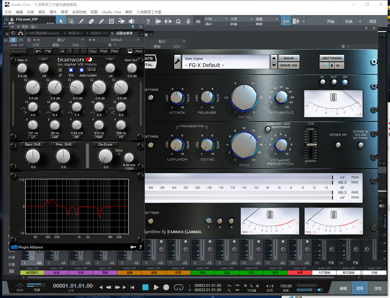
Task: Toggle the EQ on switch in bx_digital
Action: tap(71, 70)
